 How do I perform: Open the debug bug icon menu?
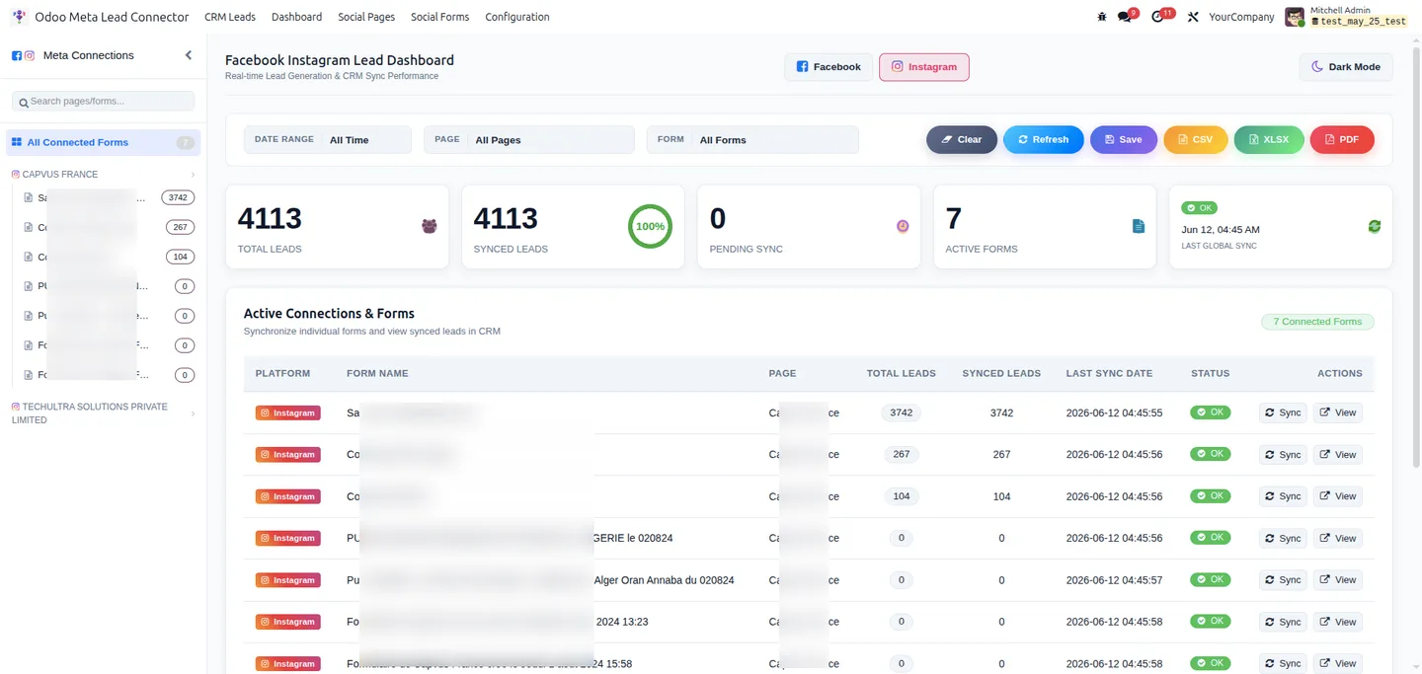pyautogui.click(x=1102, y=17)
